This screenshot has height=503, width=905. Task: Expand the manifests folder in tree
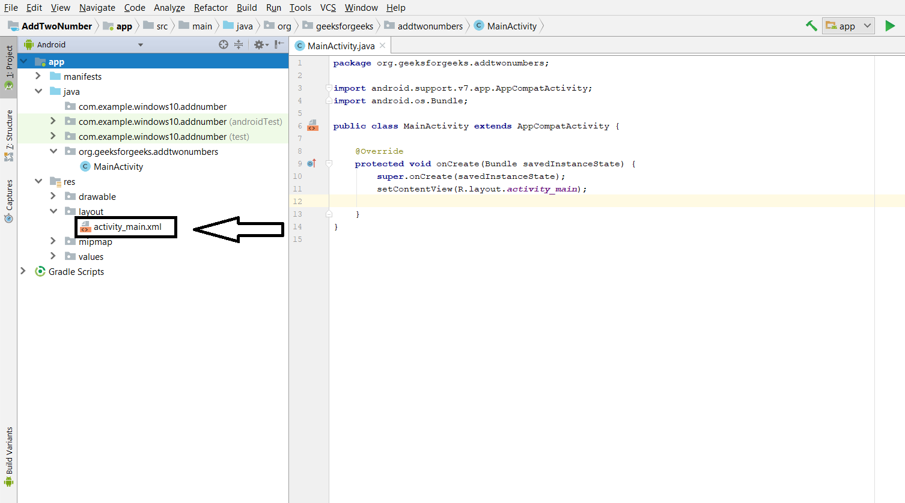pos(38,76)
